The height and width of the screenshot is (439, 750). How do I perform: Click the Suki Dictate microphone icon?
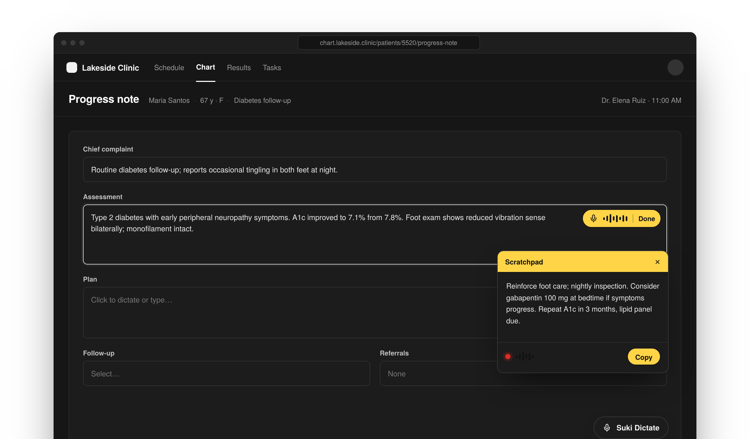607,428
